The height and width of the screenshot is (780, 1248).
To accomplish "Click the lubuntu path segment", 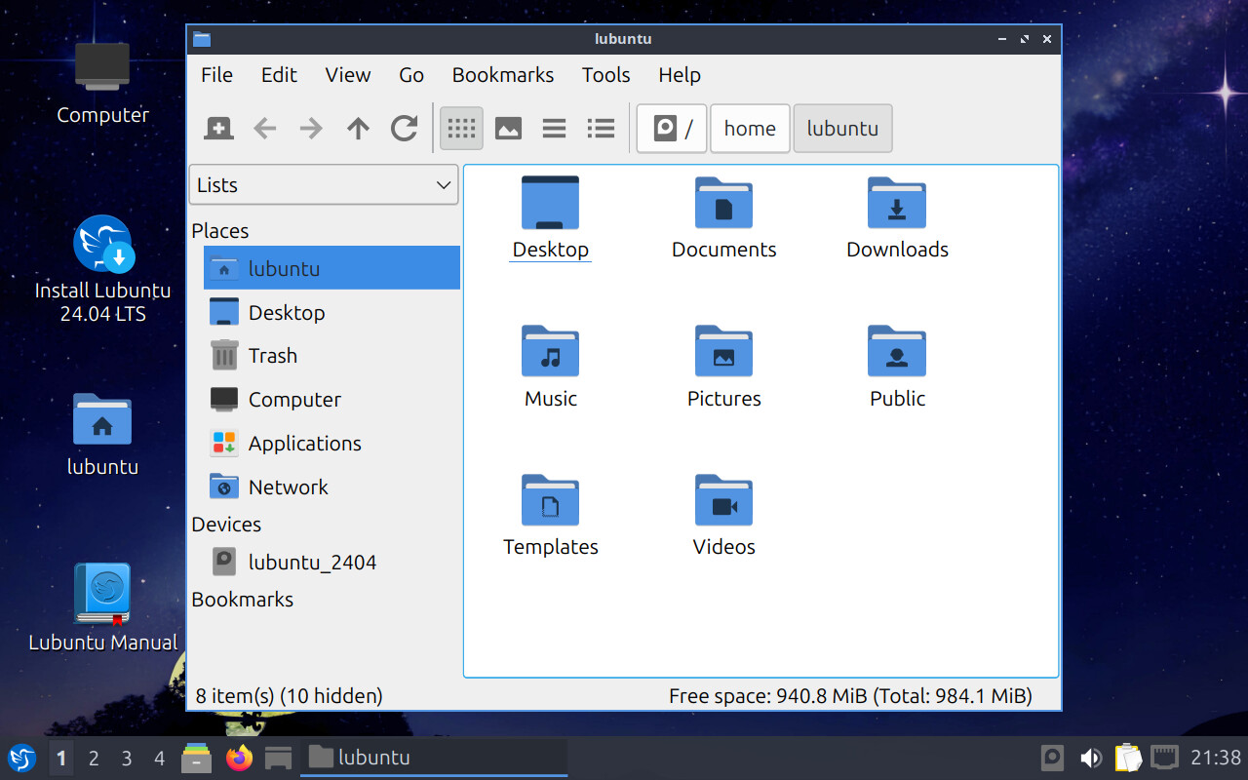I will (x=842, y=129).
